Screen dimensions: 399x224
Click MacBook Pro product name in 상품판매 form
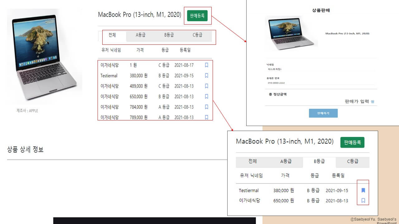347,34
